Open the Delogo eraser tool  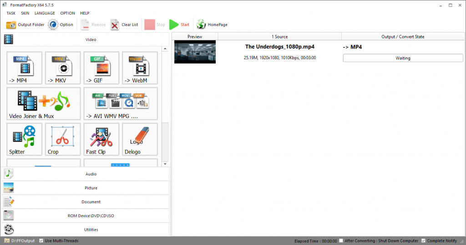click(x=140, y=139)
